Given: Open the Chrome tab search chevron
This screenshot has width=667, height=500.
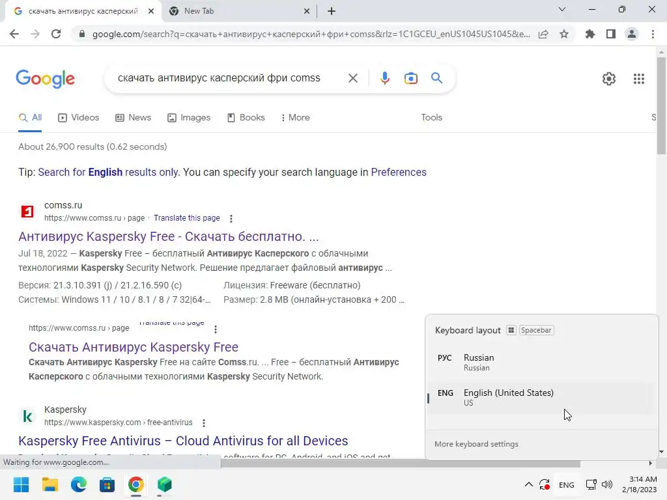Looking at the screenshot, I should coord(562,9).
